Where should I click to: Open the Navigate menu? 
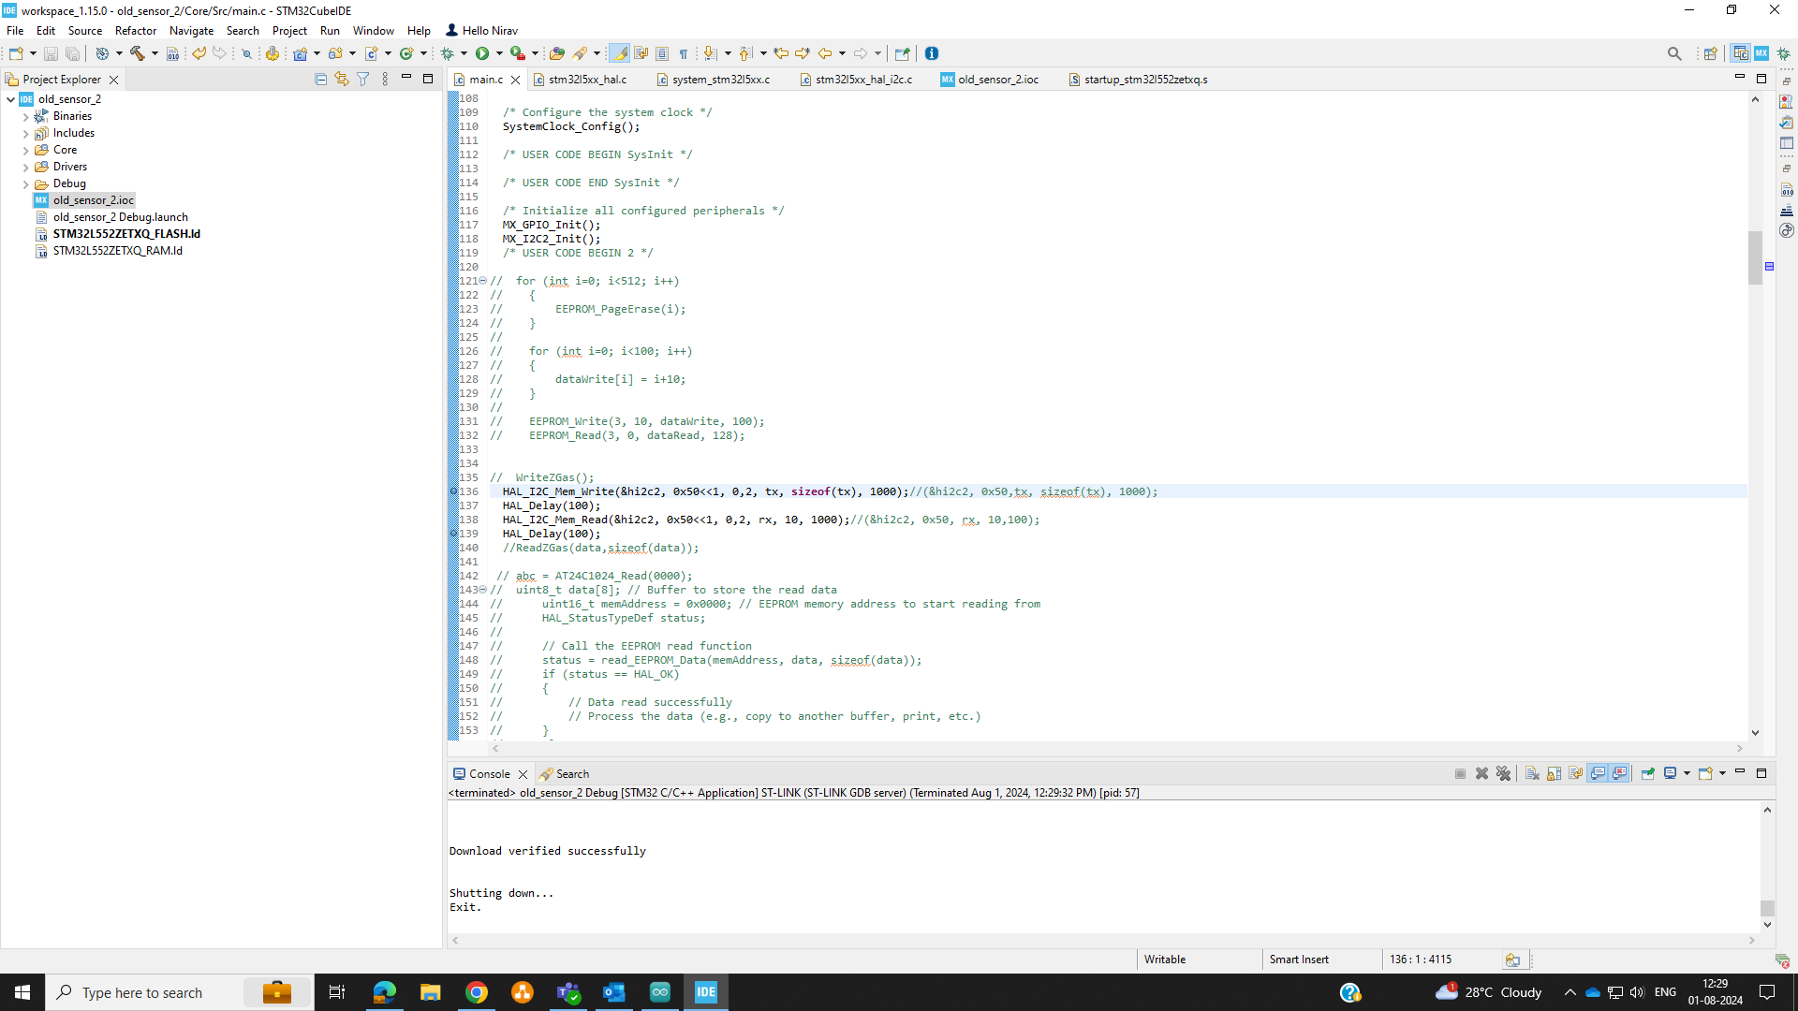pyautogui.click(x=191, y=30)
